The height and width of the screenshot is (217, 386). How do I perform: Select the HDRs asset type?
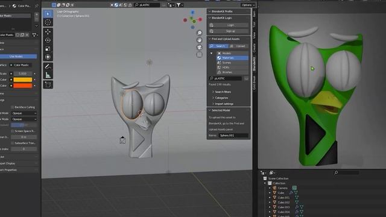[232, 68]
